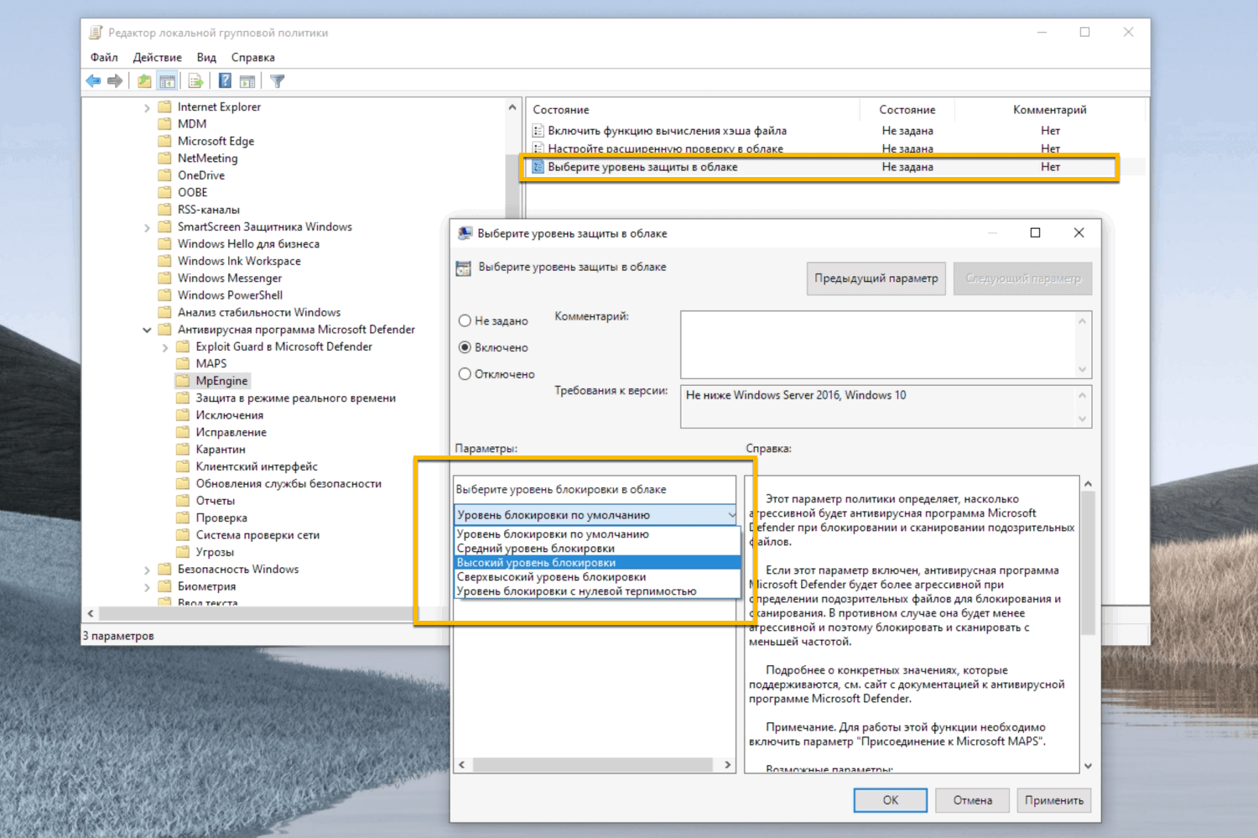Expand the Биометрия tree node
Screen dimensions: 1258x838
click(x=147, y=586)
